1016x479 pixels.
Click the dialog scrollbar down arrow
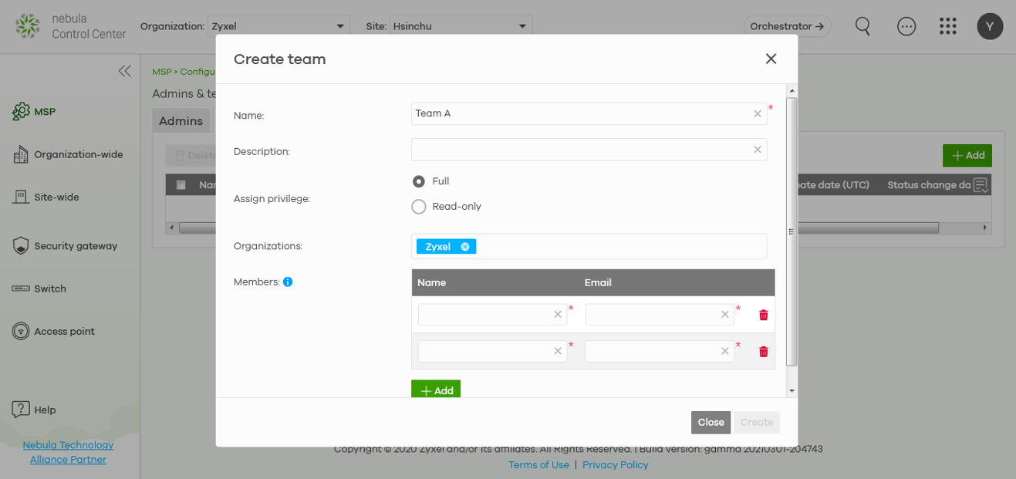pos(792,392)
